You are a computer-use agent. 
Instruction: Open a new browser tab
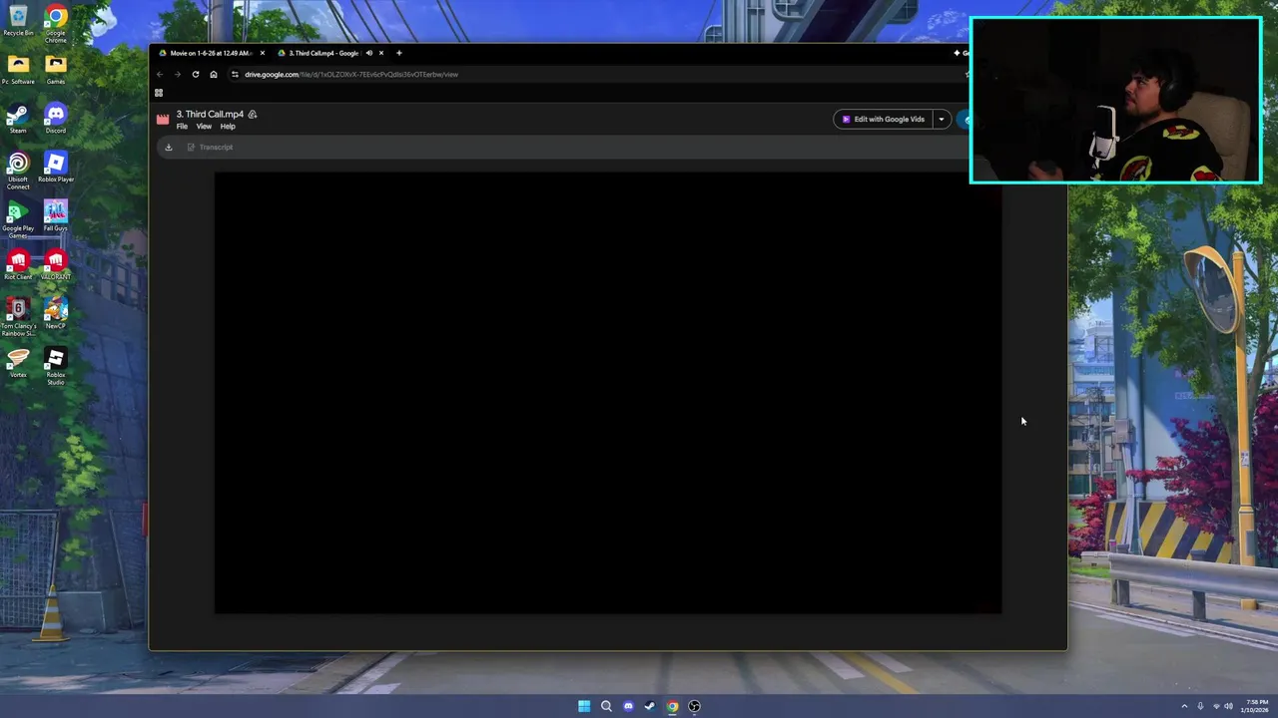pyautogui.click(x=398, y=53)
